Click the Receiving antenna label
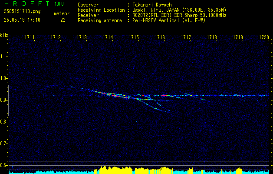The image size is (273, 174). tap(100, 20)
